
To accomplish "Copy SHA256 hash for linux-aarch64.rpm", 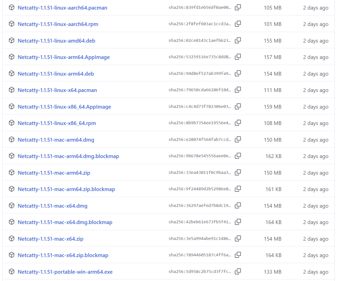I will 238,24.
